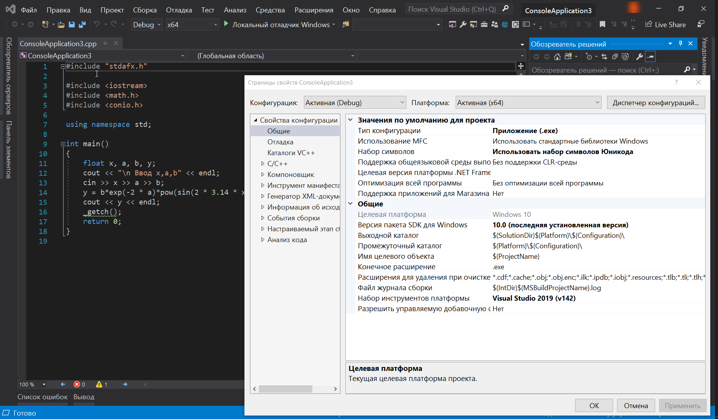
Task: Click the property tree horizontal scrollbar thumb
Action: 286,389
